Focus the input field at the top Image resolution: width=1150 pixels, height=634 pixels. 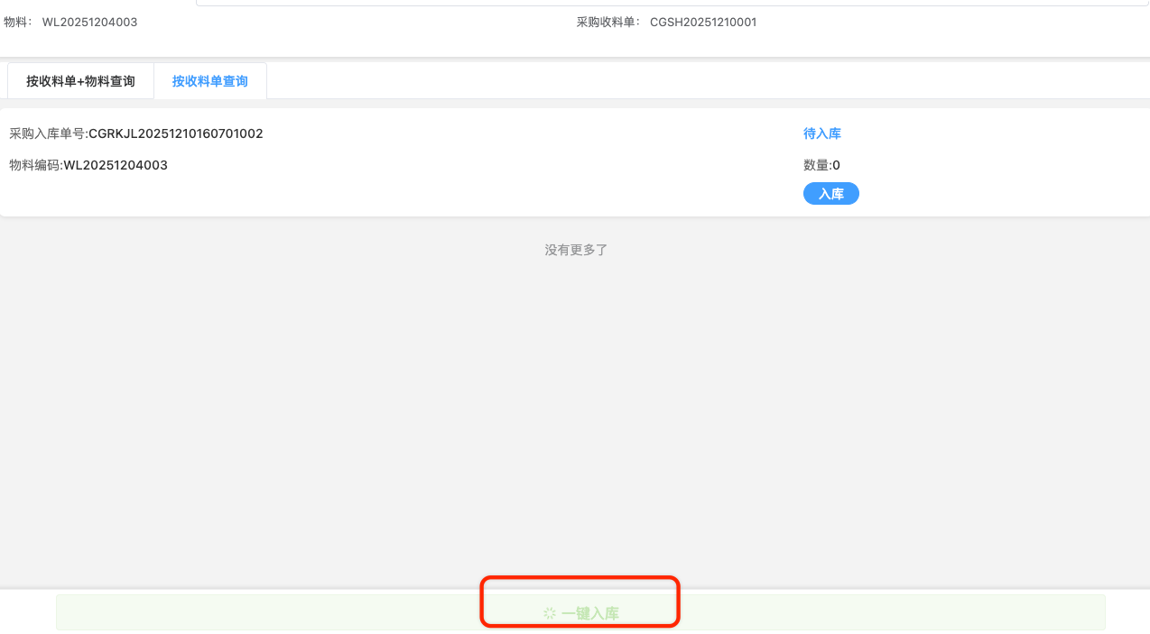tap(668, 4)
